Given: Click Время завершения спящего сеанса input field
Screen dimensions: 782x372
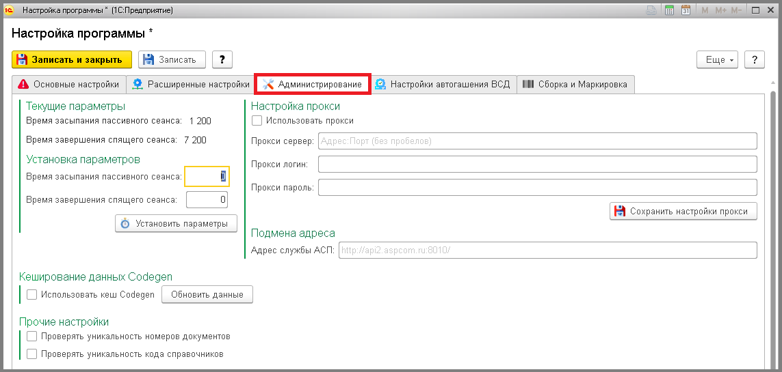Looking at the screenshot, I should pyautogui.click(x=207, y=200).
